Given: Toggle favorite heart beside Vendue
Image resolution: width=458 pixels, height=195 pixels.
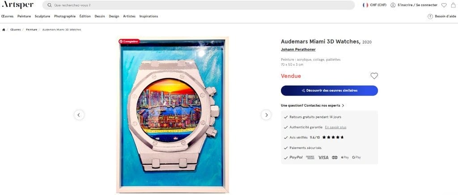Looking at the screenshot, I should [374, 76].
